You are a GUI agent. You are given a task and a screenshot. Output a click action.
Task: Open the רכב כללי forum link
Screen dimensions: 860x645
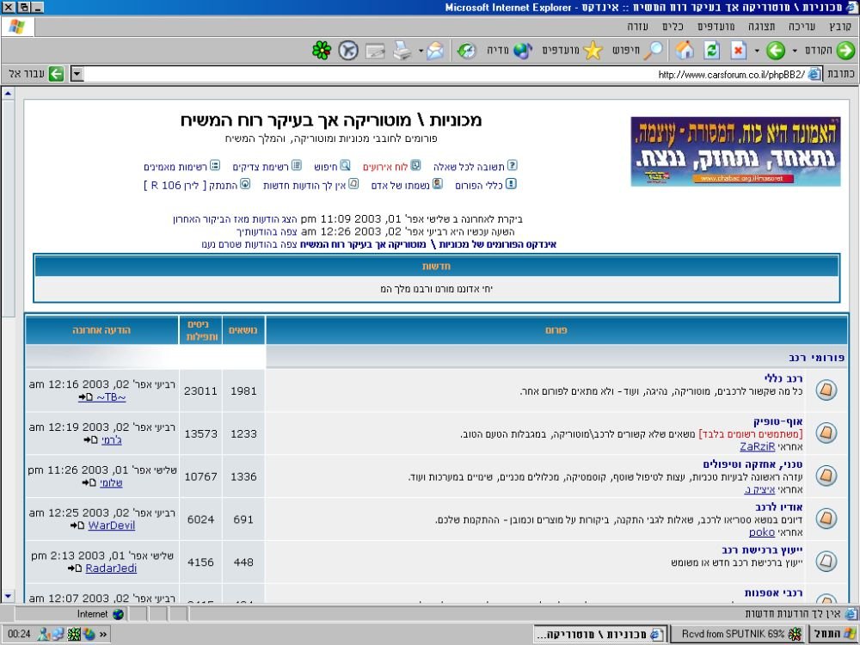coord(783,378)
